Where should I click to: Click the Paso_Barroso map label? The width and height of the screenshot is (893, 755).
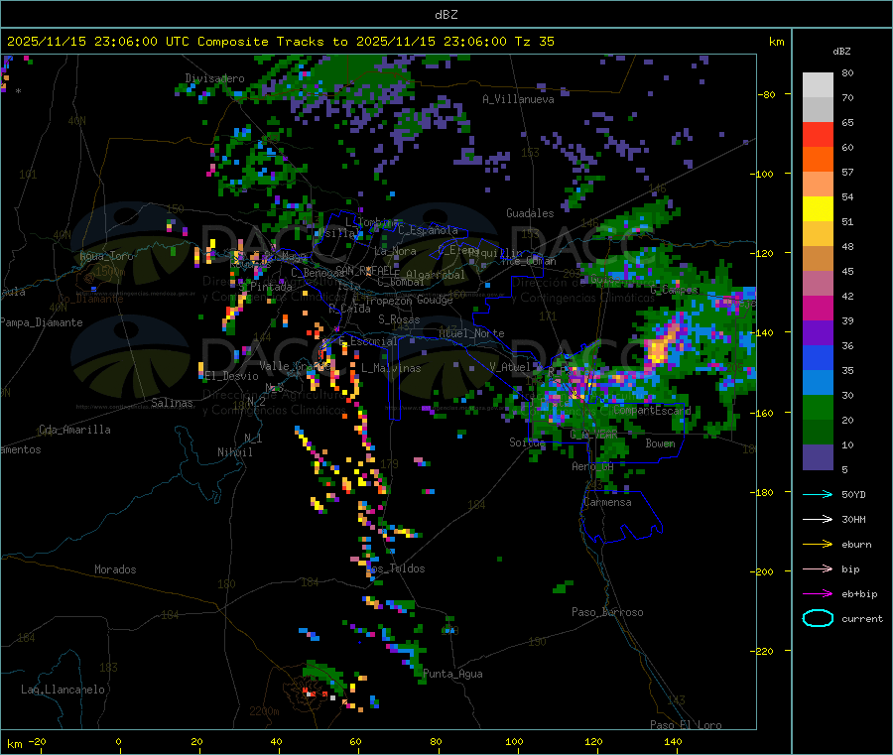point(607,612)
